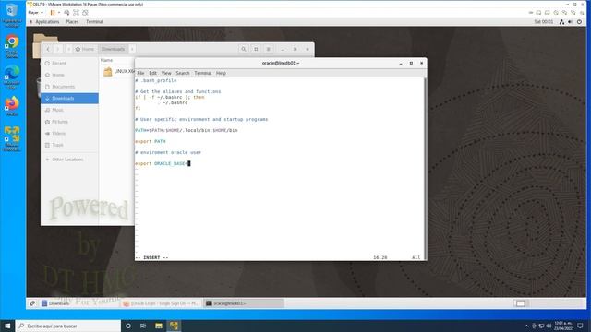Open the Player dropdown menu
The image size is (591, 332).
click(x=35, y=12)
